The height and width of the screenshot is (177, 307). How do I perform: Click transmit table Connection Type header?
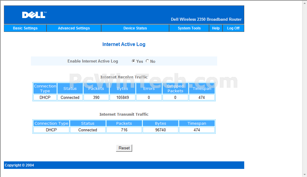click(51, 123)
